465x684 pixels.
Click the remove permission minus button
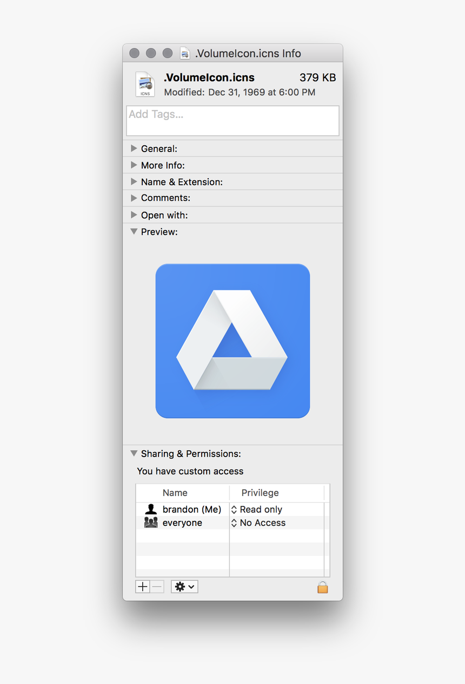tap(156, 586)
